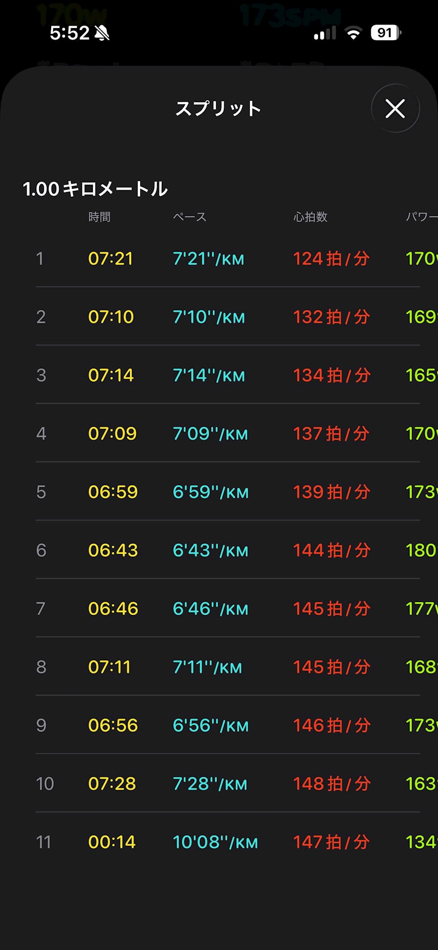Screen dimensions: 438x950
Task: Select split 9 time 06:56
Action: (113, 726)
